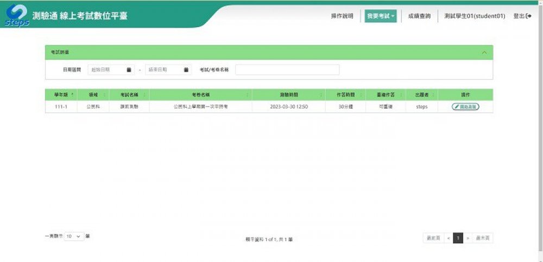This screenshot has height=262, width=543.
Task: Select page 1 in pagination
Action: (458, 238)
